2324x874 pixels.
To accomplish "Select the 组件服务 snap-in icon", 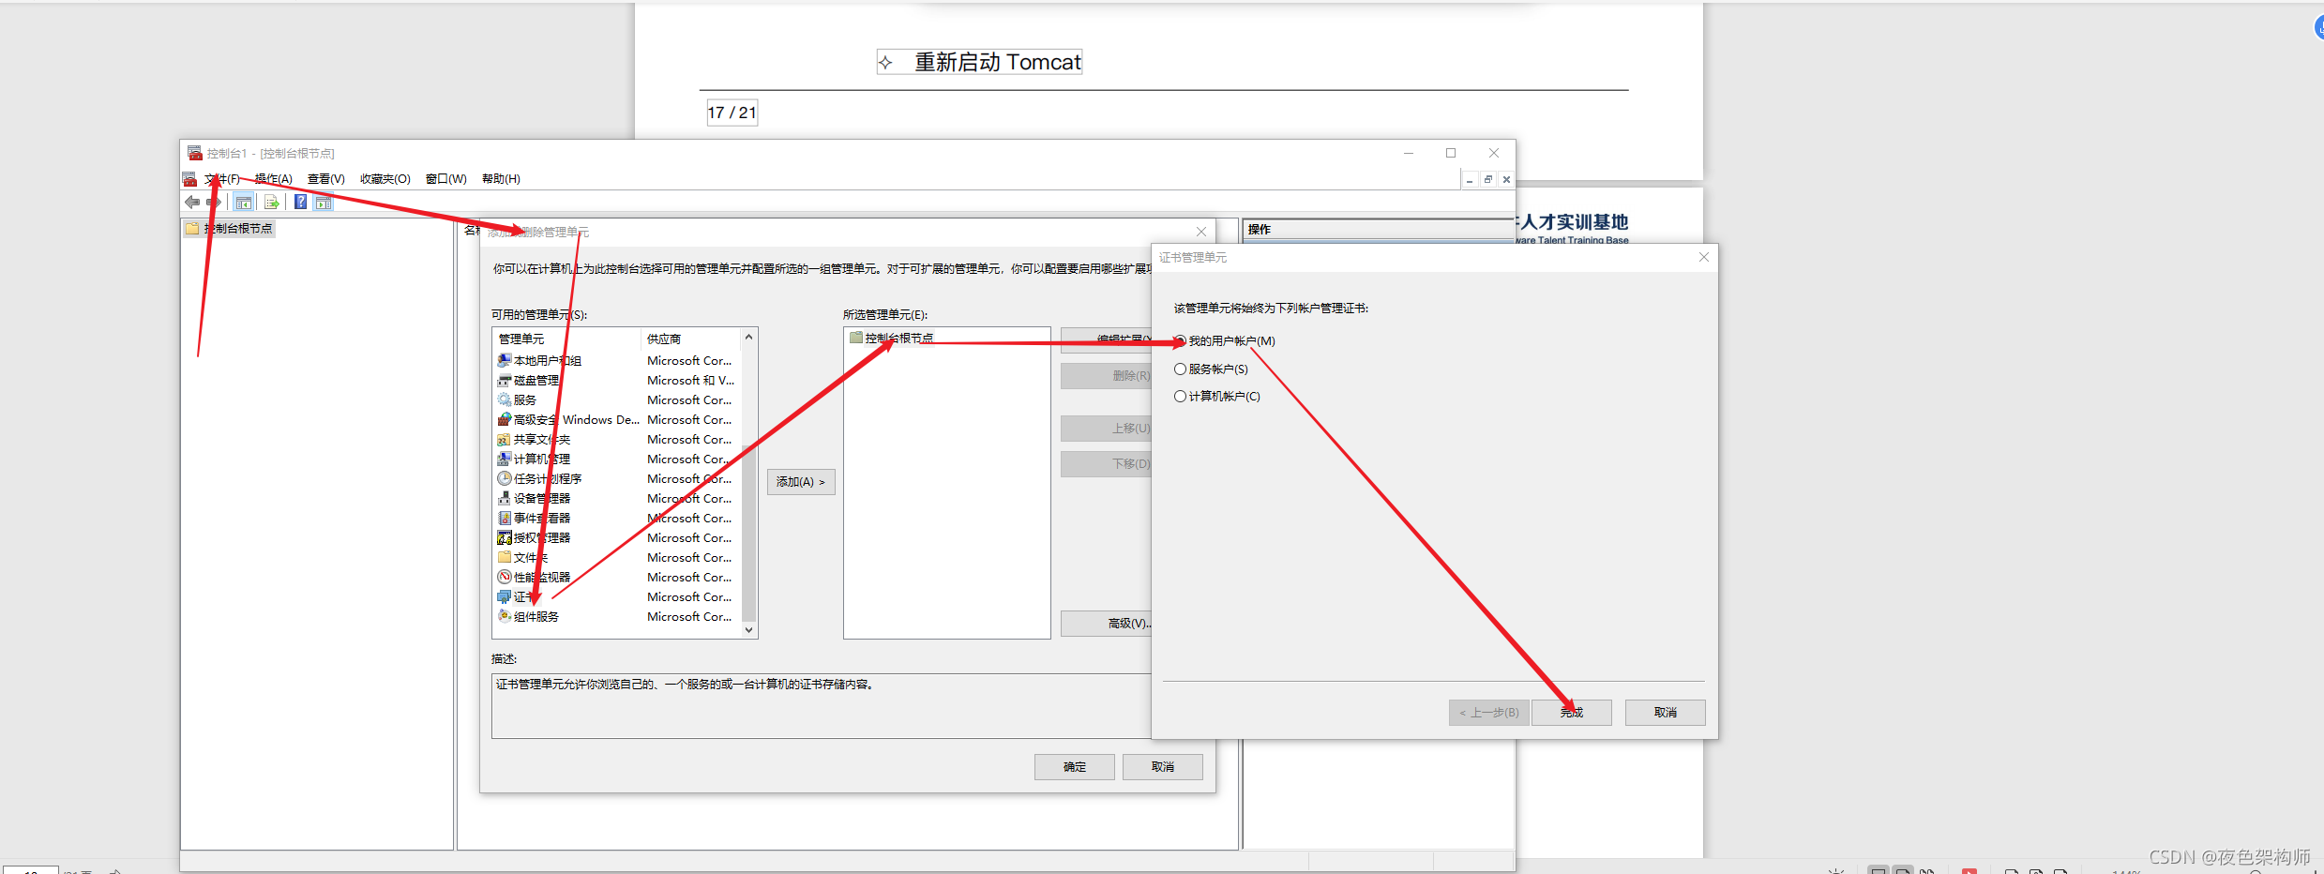I will point(505,616).
